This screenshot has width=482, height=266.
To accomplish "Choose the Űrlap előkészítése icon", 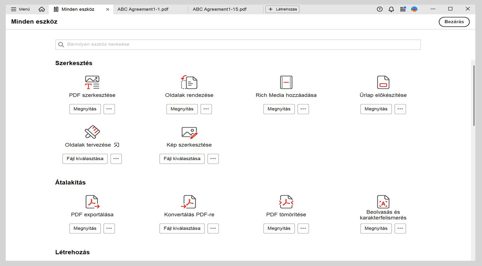I will click(383, 82).
